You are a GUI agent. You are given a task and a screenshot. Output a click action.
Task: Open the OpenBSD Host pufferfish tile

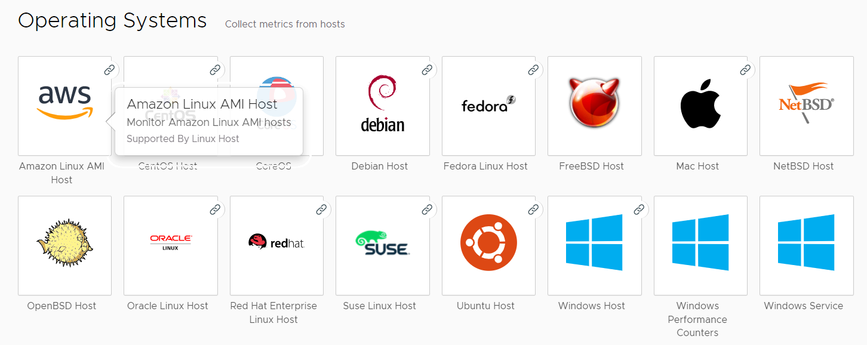(x=64, y=245)
